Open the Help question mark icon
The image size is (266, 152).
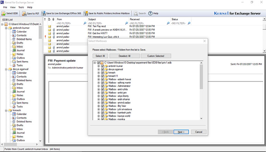pos(150,13)
